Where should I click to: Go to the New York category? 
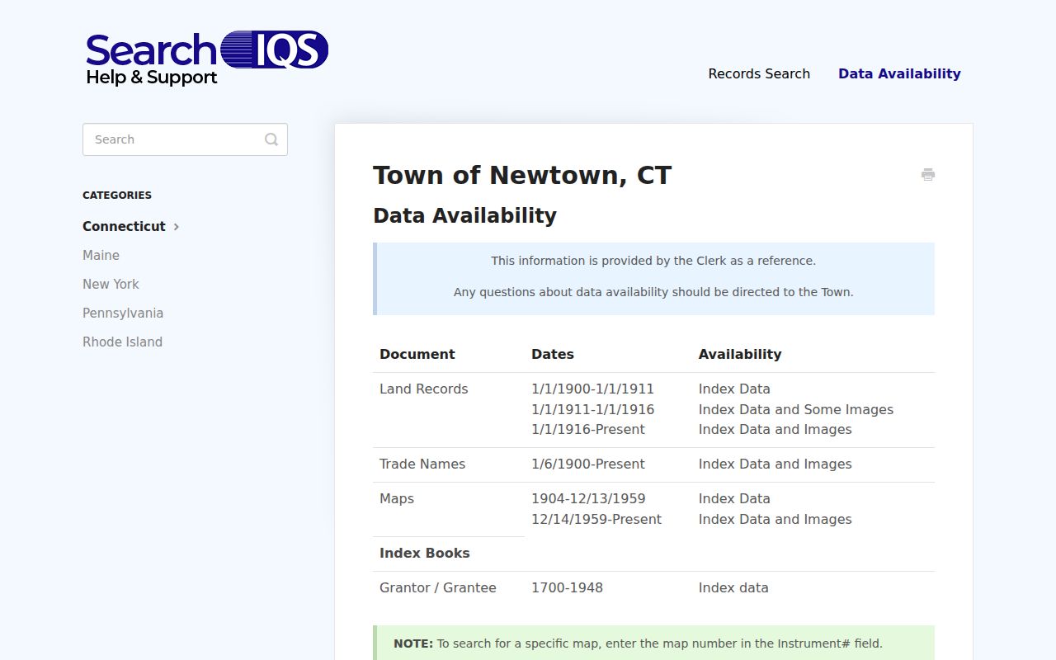tap(111, 284)
